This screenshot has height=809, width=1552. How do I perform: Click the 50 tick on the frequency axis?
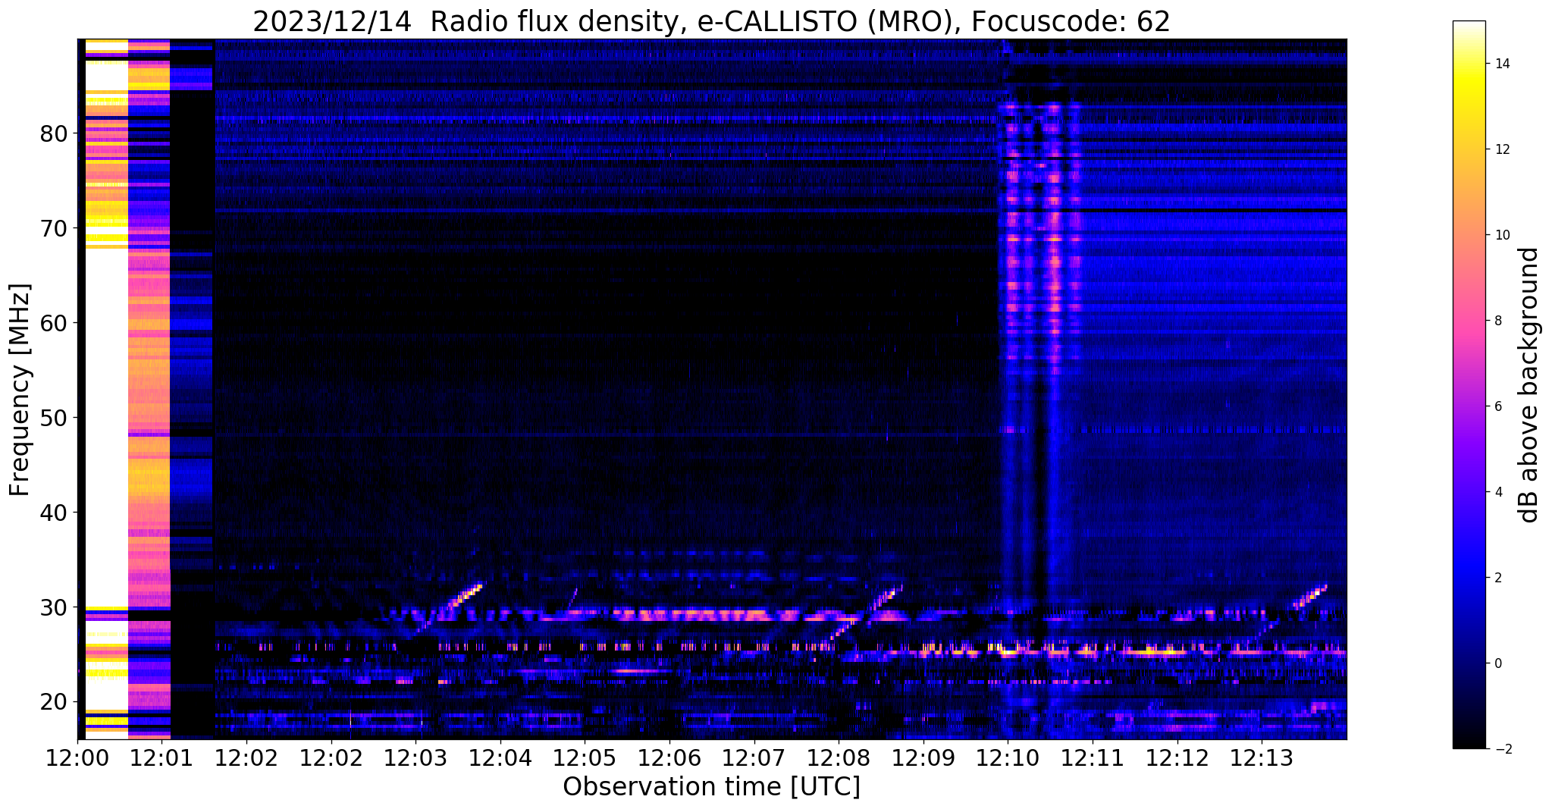coord(54,418)
